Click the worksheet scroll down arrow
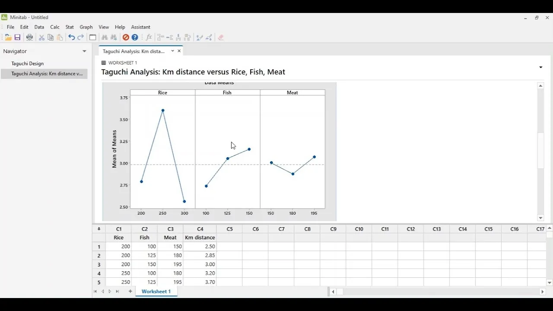Screen dimensions: 553x311 pyautogui.click(x=550, y=283)
